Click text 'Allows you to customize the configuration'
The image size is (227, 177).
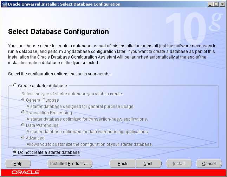pyautogui.click(x=66, y=144)
